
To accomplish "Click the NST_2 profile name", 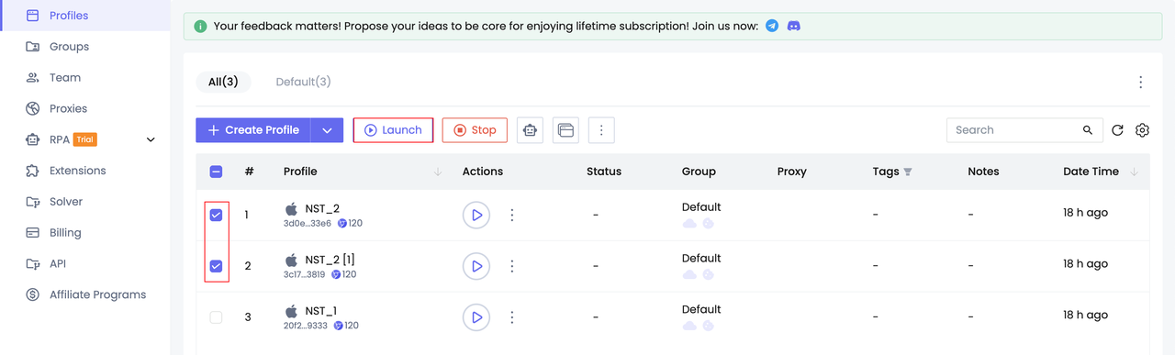I will (x=322, y=208).
